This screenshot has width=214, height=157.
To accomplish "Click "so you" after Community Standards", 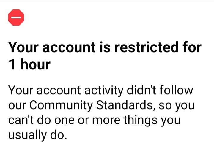I will [x=177, y=105].
